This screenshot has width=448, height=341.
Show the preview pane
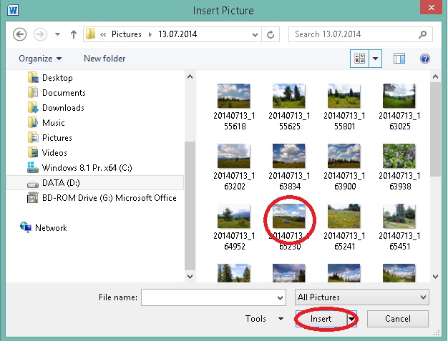[399, 59]
